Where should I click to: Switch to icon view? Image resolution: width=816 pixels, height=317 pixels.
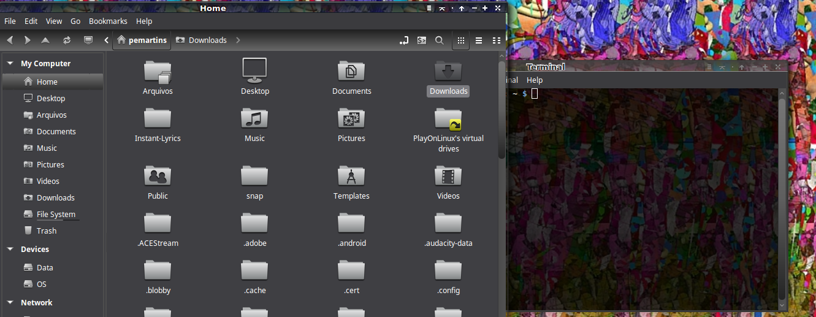[461, 40]
